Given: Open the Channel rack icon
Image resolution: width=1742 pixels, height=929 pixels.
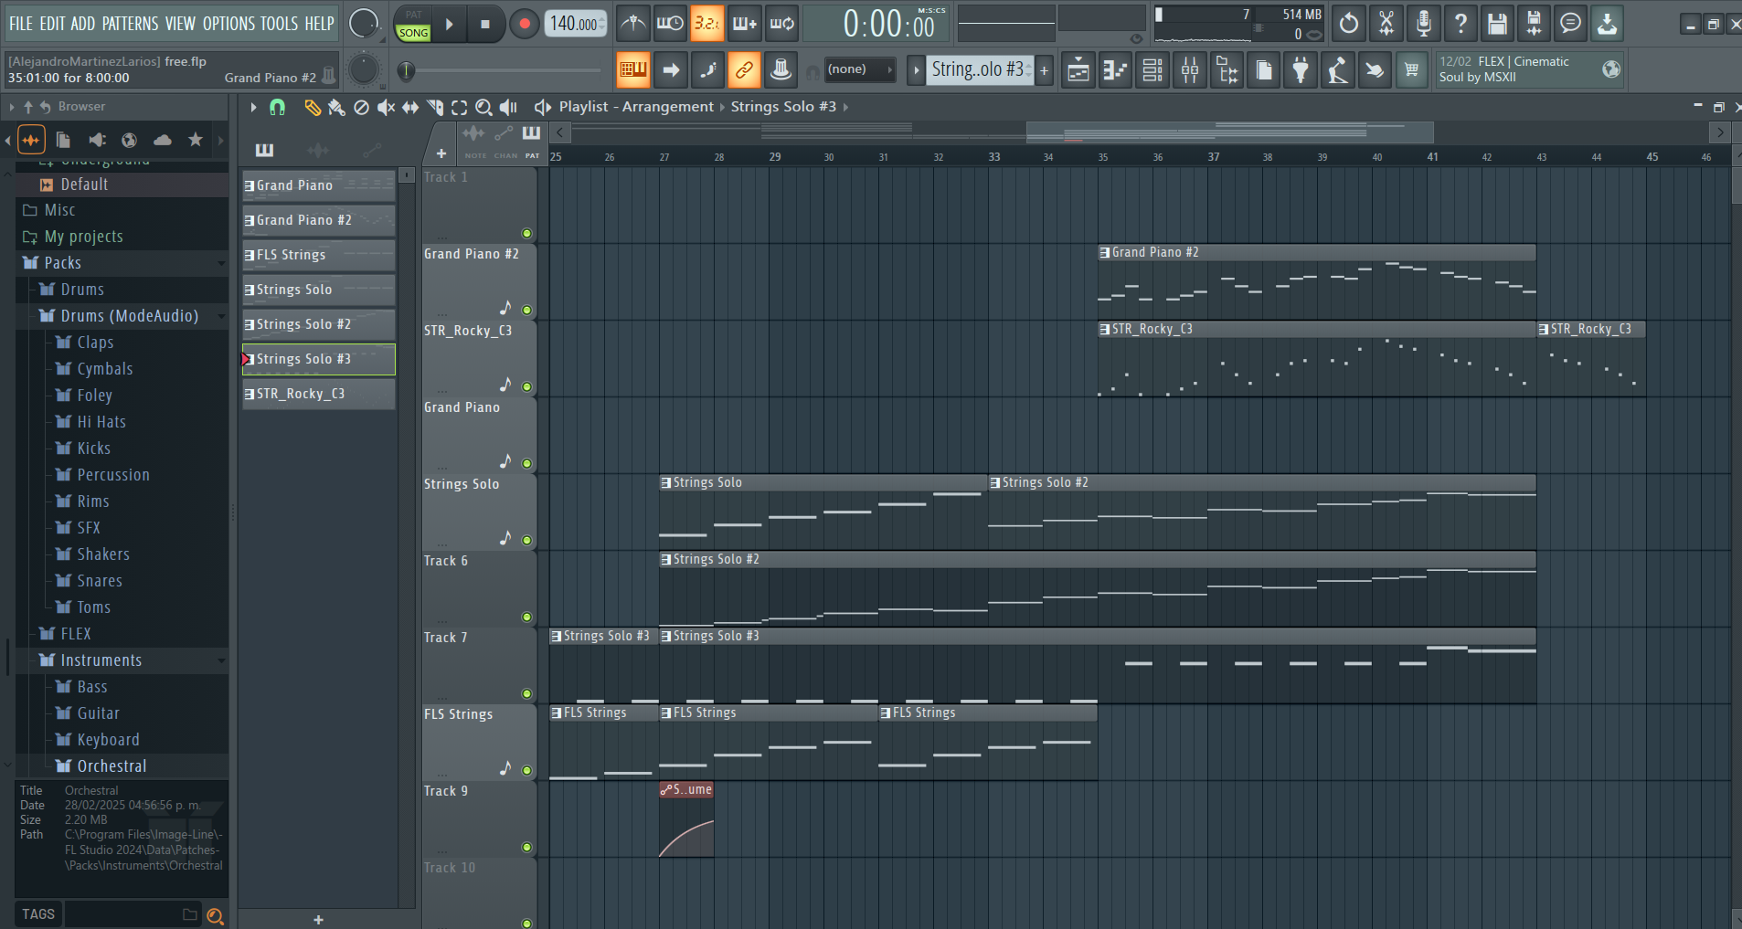Looking at the screenshot, I should pos(1152,70).
